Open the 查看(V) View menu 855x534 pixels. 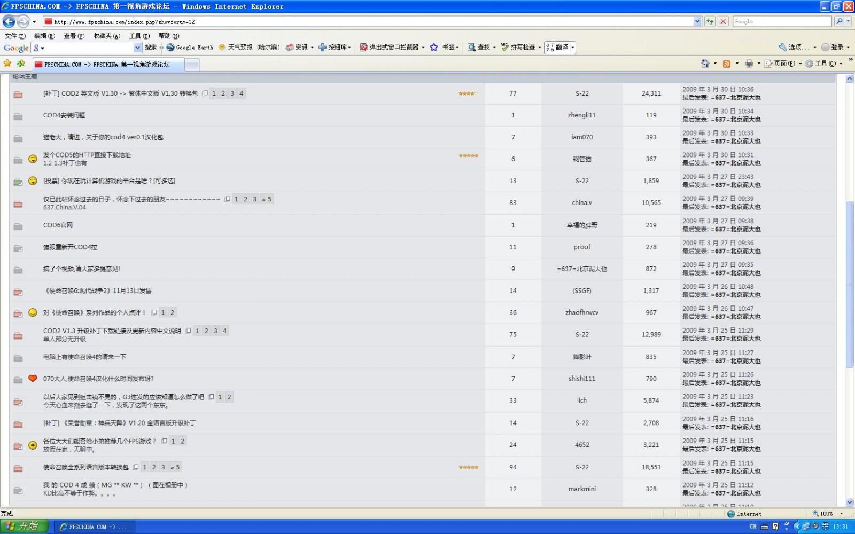pyautogui.click(x=74, y=36)
